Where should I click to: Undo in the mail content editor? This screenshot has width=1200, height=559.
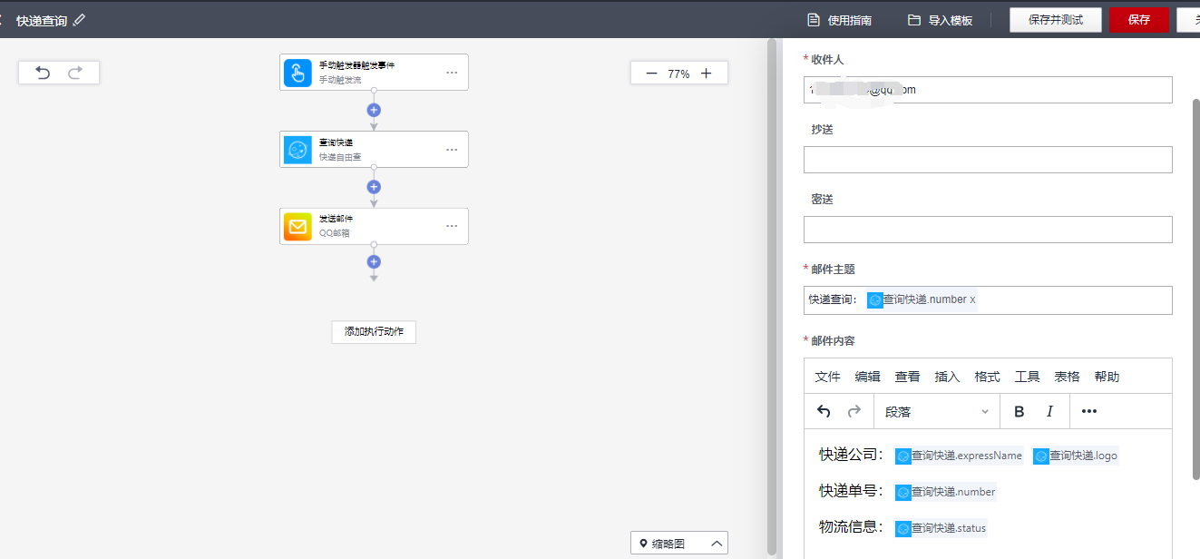[824, 411]
